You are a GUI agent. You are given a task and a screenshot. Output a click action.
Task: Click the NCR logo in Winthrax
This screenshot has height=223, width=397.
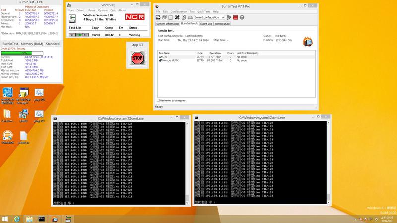(x=134, y=17)
